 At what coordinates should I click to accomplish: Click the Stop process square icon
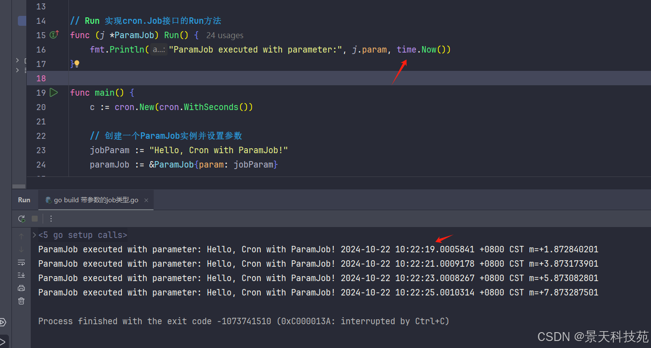pyautogui.click(x=35, y=219)
